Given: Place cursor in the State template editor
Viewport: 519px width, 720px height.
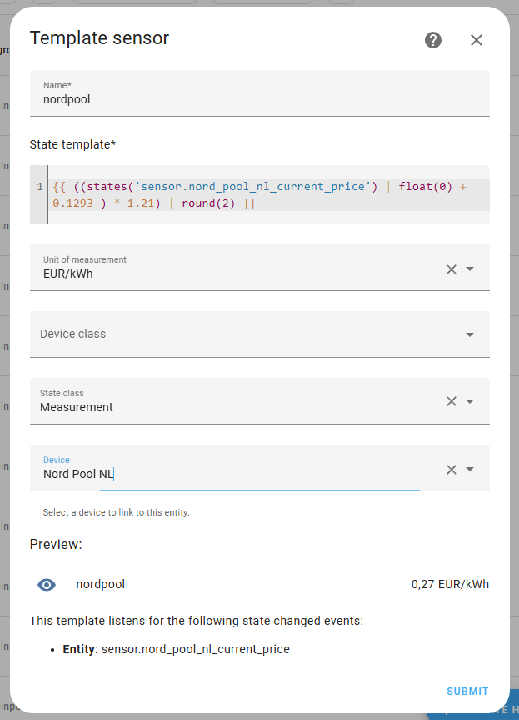Looking at the screenshot, I should (250, 194).
